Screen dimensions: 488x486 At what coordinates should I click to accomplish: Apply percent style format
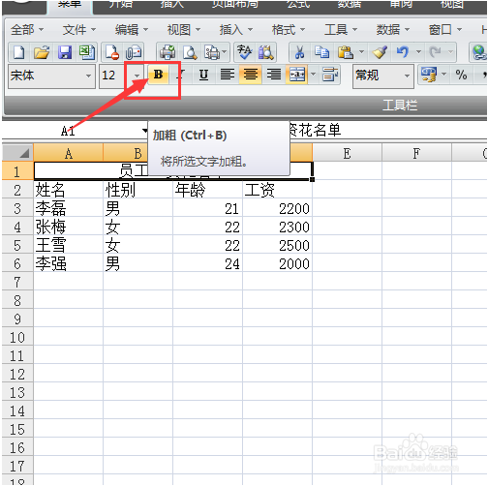point(461,75)
